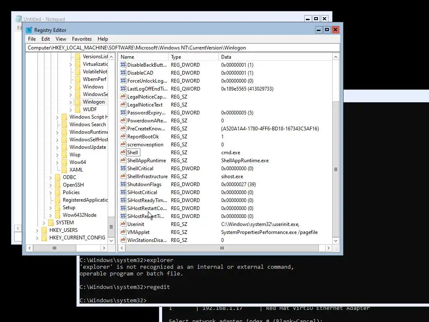Expand the Policies key node
The image size is (429, 322).
tap(51, 193)
